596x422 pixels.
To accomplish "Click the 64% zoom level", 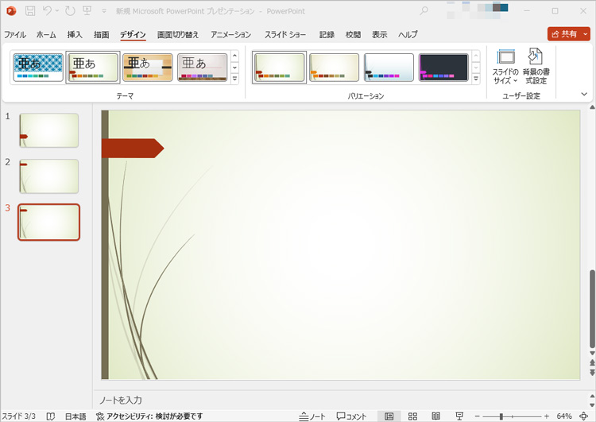I will pyautogui.click(x=564, y=416).
